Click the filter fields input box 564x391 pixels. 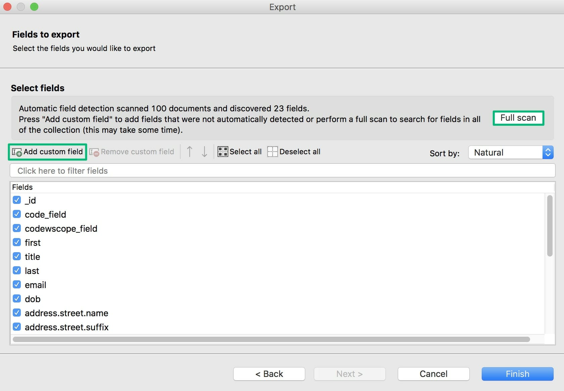(282, 171)
